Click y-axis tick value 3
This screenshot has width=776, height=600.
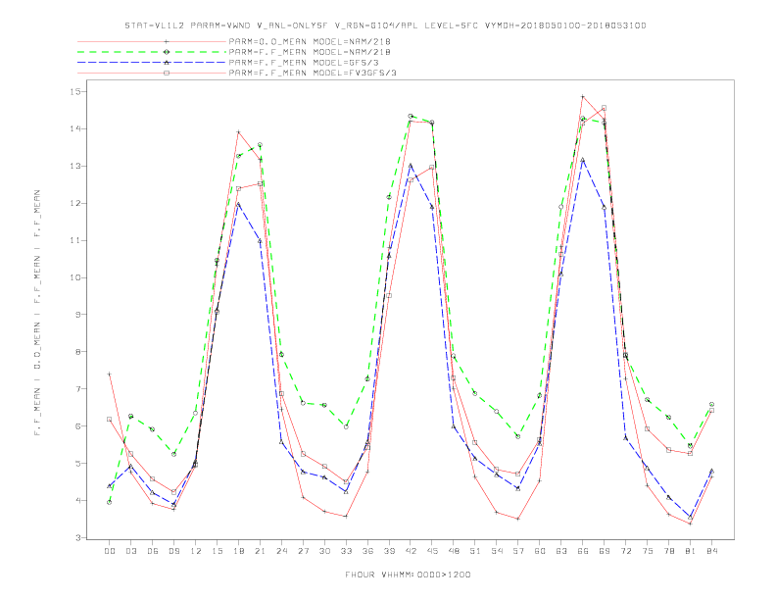click(x=77, y=537)
